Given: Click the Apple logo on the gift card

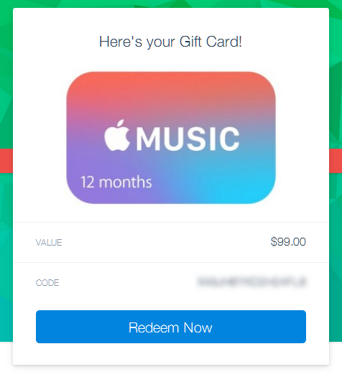Looking at the screenshot, I should (117, 136).
